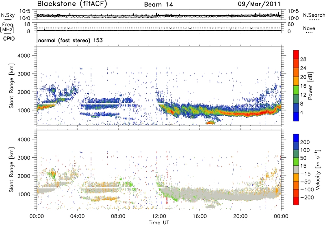Image resolution: width=325 pixels, height=225 pixels.
Task: Click the "04:00" time axis label
Action: pyautogui.click(x=77, y=216)
